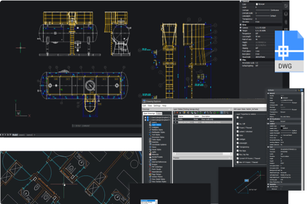Click the Layers icon in the drawing tree

pos(150,122)
